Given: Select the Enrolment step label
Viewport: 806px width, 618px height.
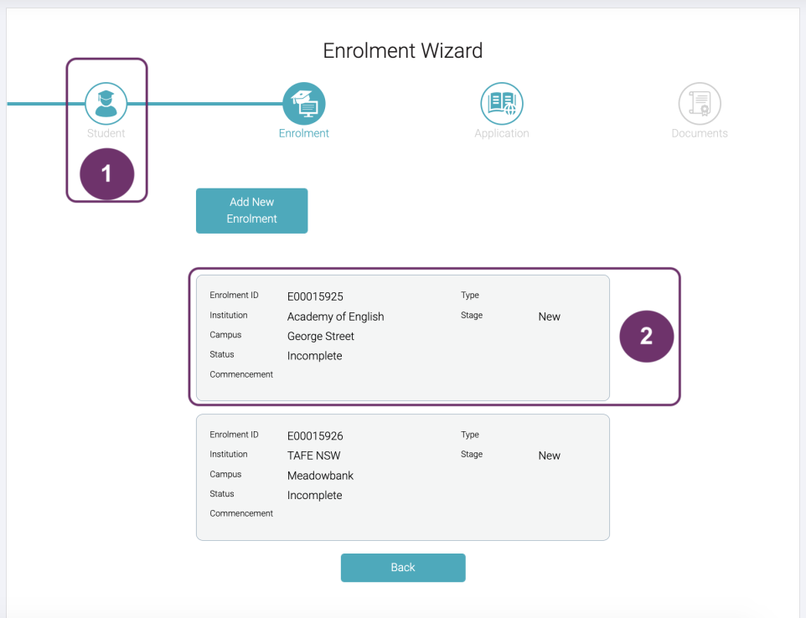Looking at the screenshot, I should [304, 133].
